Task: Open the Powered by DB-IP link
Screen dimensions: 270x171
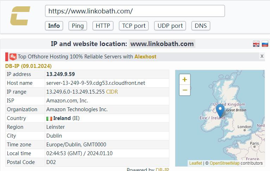Action: tap(162, 170)
